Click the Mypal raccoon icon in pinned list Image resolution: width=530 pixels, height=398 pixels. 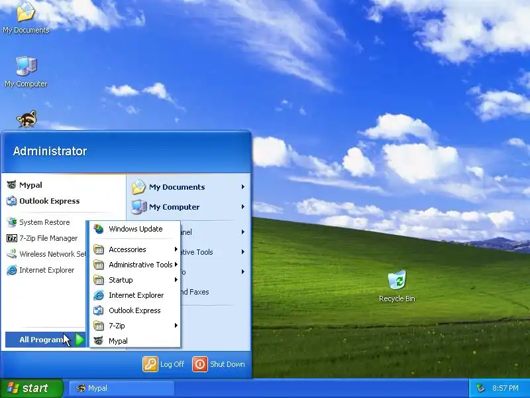pyautogui.click(x=11, y=185)
